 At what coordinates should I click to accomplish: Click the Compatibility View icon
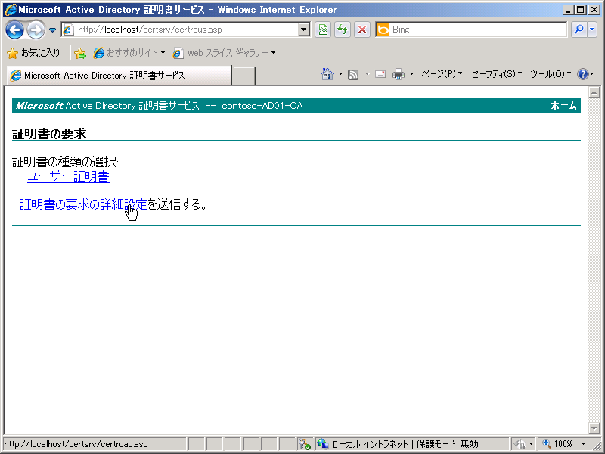click(x=323, y=30)
